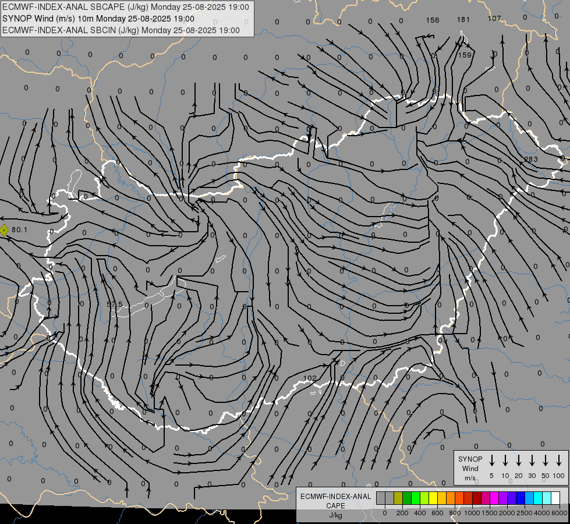Click the 600 label on CAPE scale
Image resolution: width=570 pixels, height=524 pixels.
(437, 513)
